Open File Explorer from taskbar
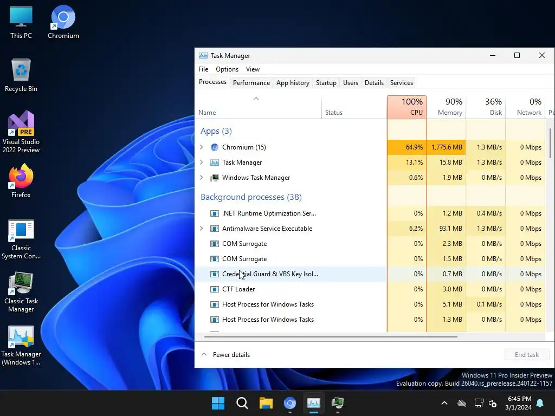Screen dimensions: 555x416 (266, 403)
